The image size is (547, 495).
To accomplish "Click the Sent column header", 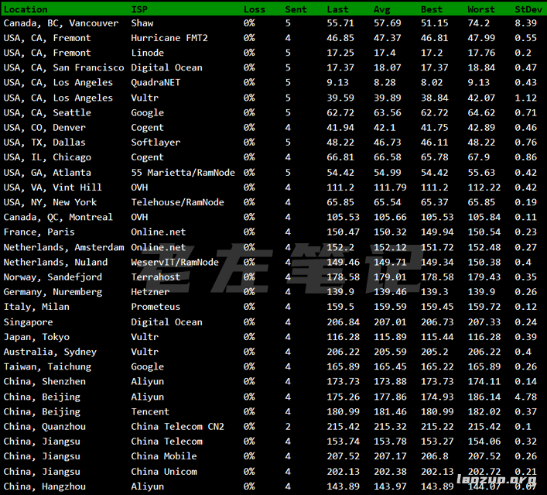I will (296, 9).
